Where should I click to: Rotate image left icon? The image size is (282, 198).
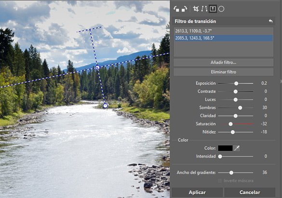176,9
